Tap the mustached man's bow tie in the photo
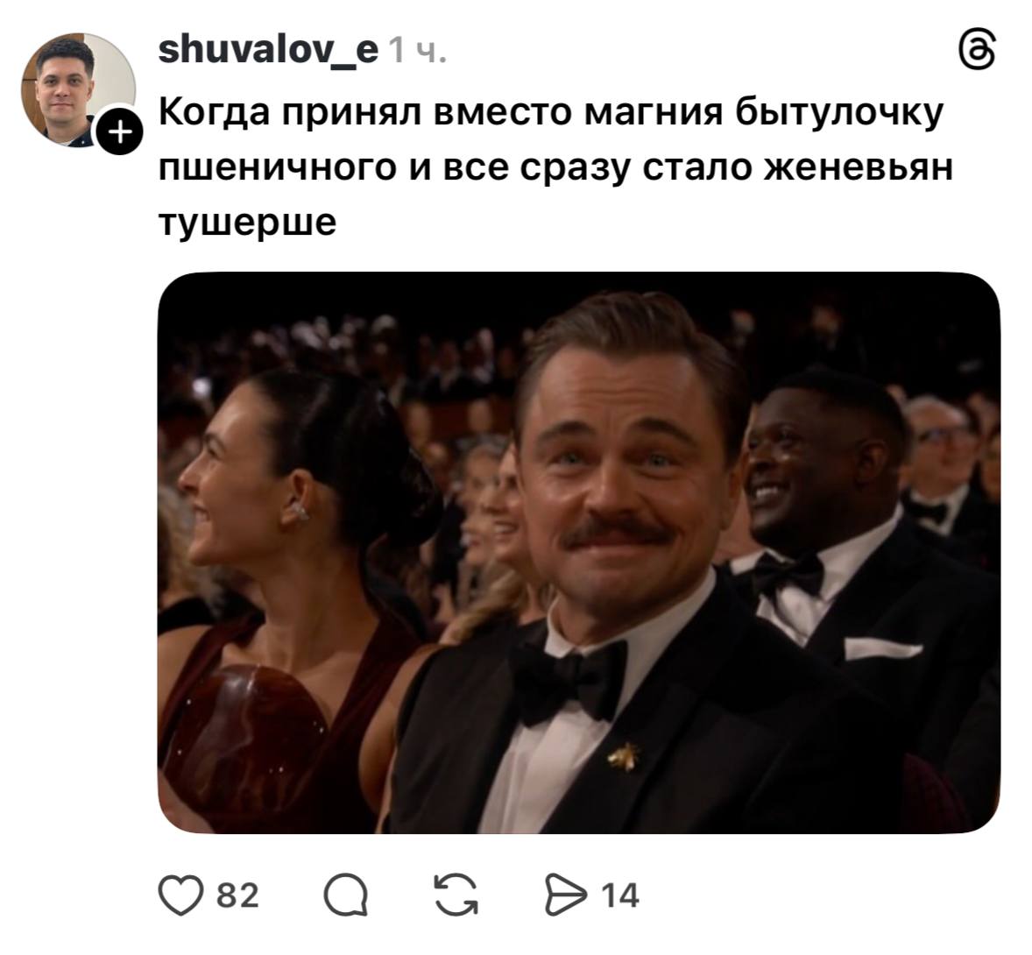1032x955 pixels. (x=568, y=682)
